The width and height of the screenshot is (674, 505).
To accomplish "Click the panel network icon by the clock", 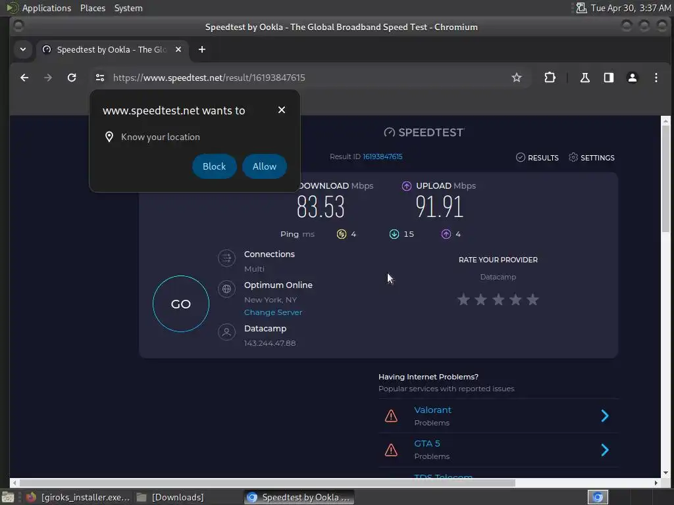I will [x=581, y=8].
